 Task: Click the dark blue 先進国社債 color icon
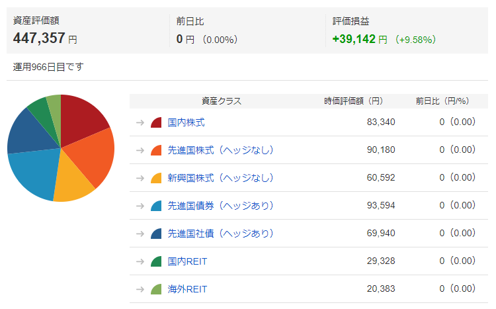(x=156, y=234)
